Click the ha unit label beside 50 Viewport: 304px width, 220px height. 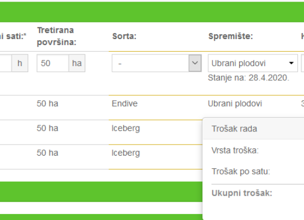pyautogui.click(x=77, y=63)
